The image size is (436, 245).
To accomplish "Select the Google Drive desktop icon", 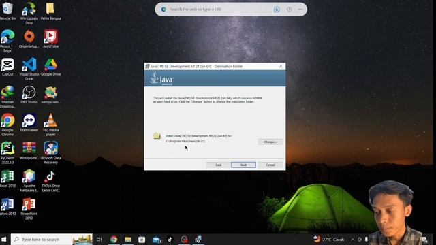I will [50, 67].
